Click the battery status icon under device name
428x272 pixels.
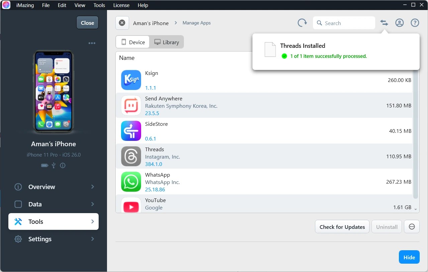[x=44, y=165]
